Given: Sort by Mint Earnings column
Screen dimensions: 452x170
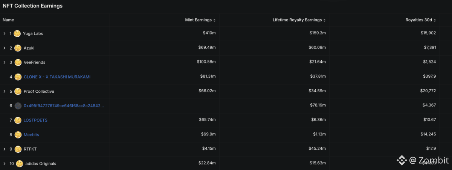Looking at the screenshot, I should coord(200,20).
